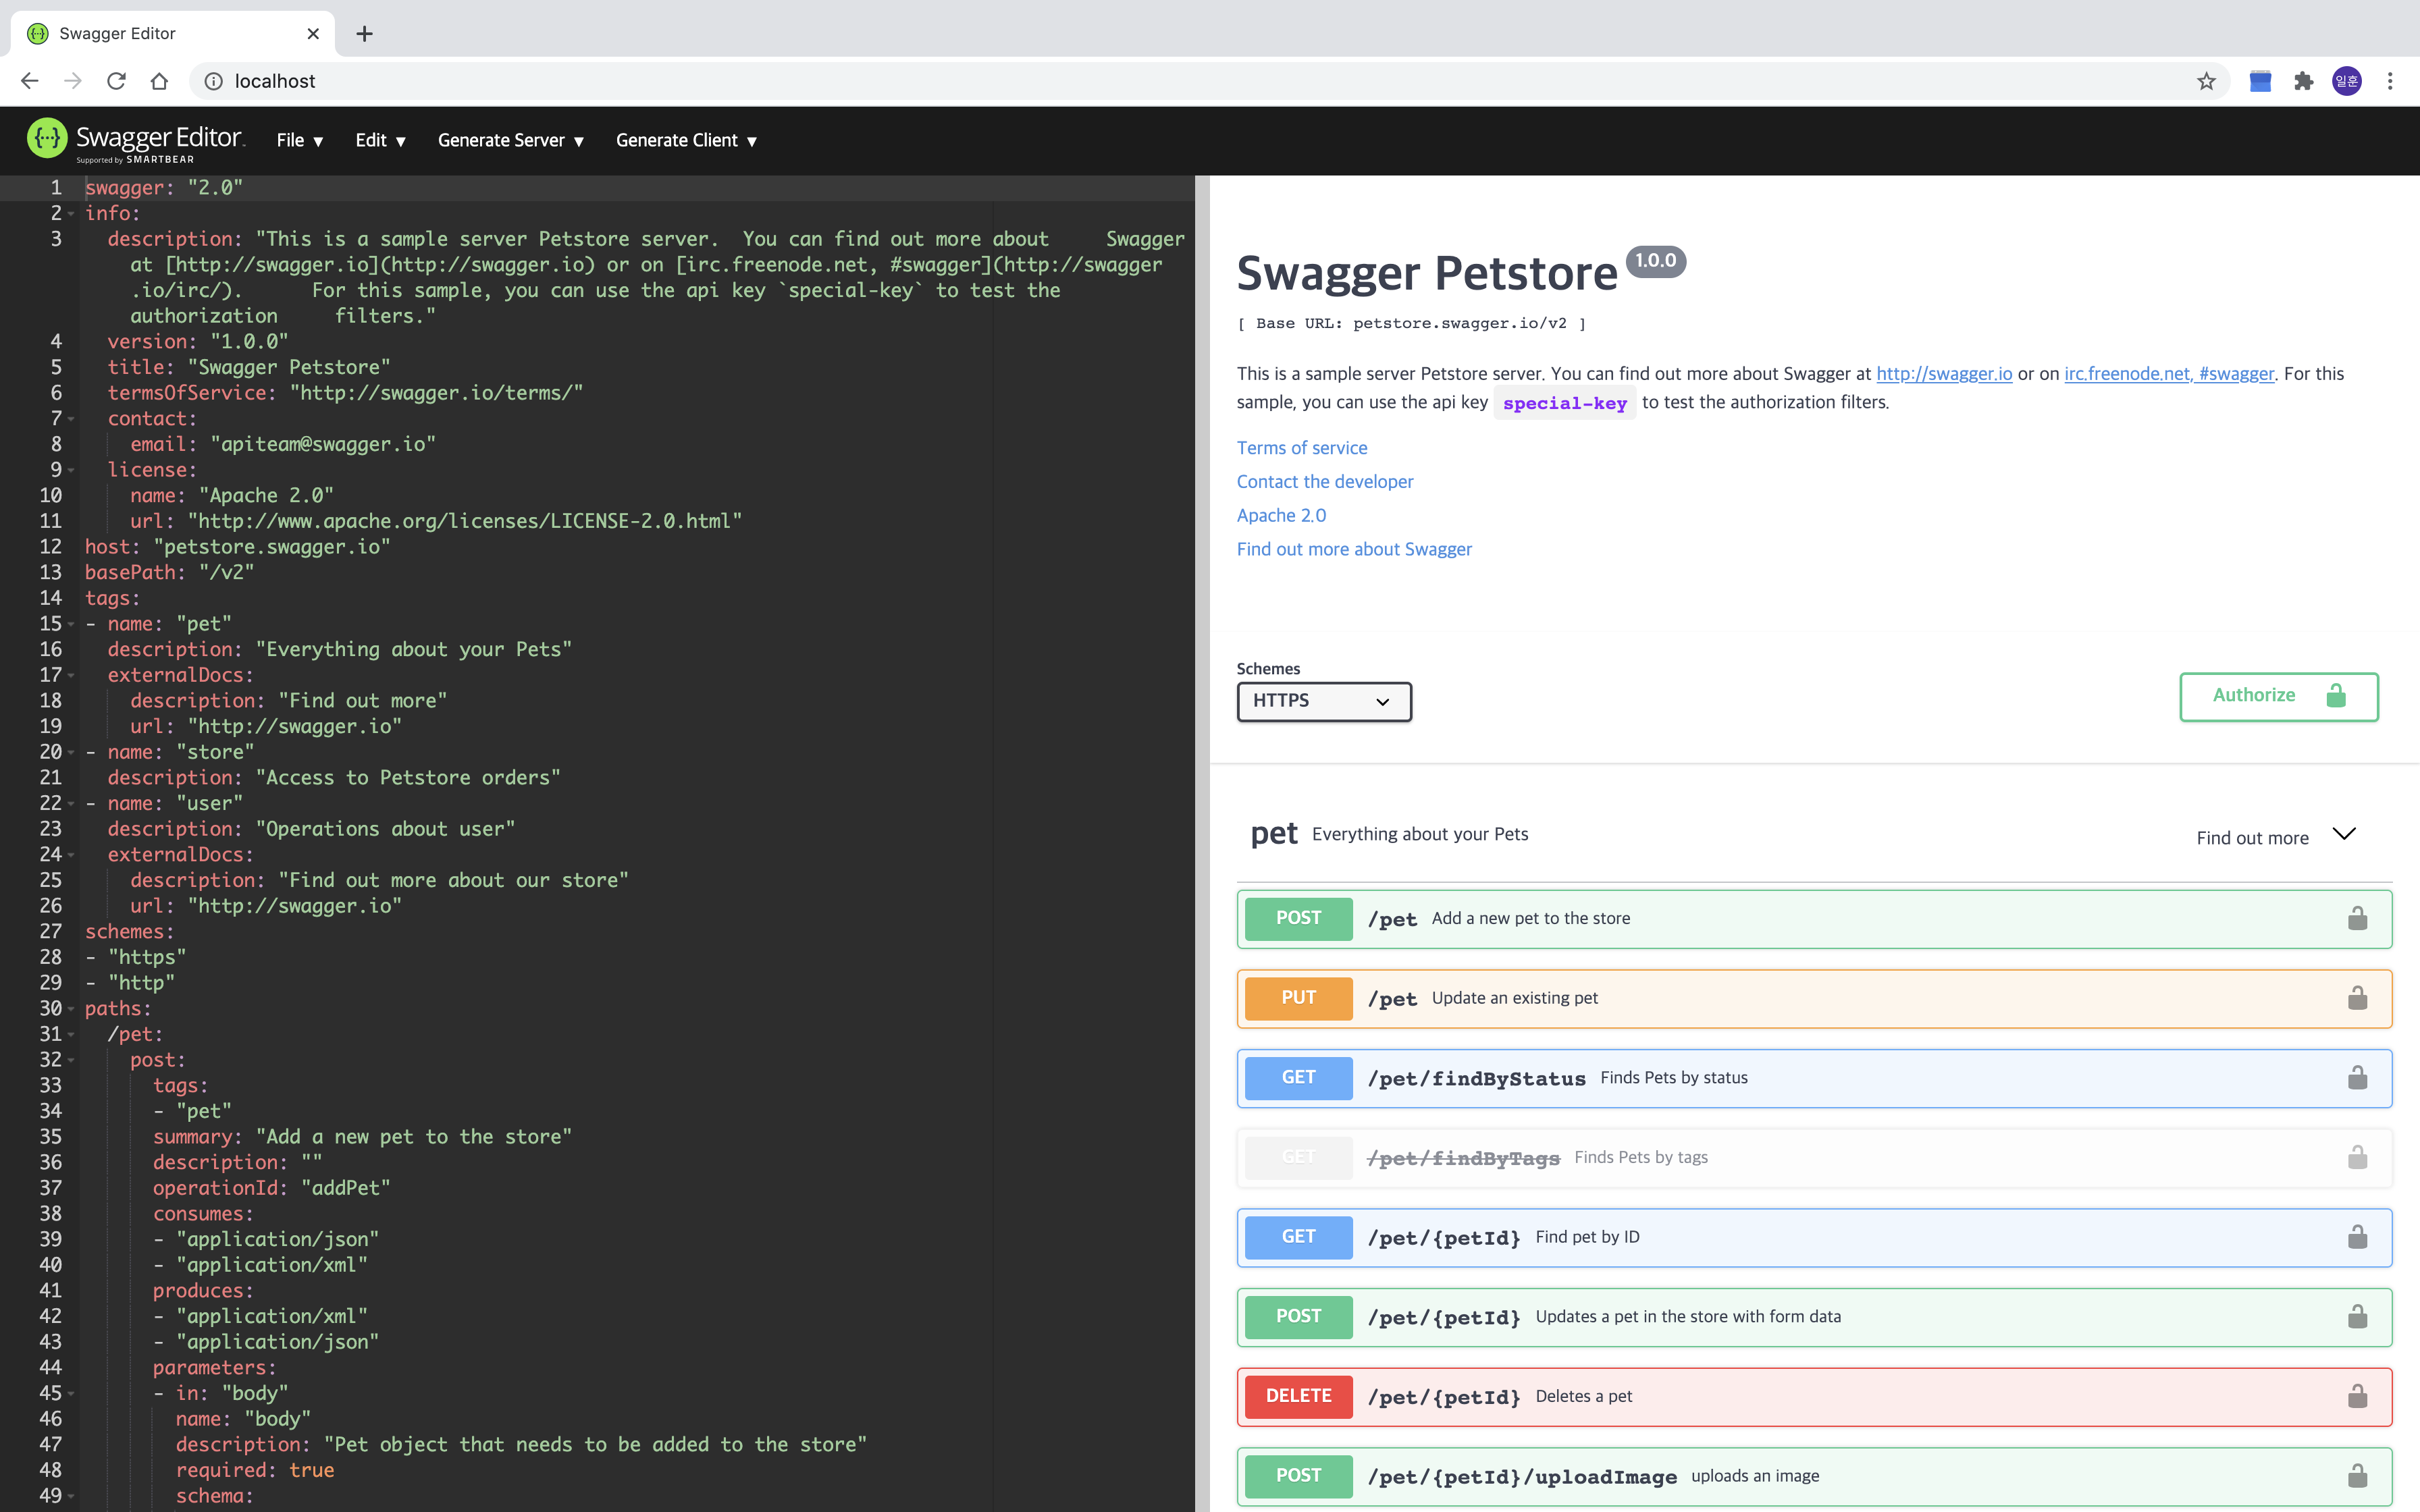Toggle fold arrow on line 2 info
This screenshot has height=1512, width=2420.
pos(71,214)
